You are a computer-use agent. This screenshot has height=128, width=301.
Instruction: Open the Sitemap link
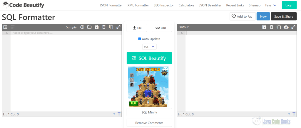pyautogui.click(x=255, y=5)
